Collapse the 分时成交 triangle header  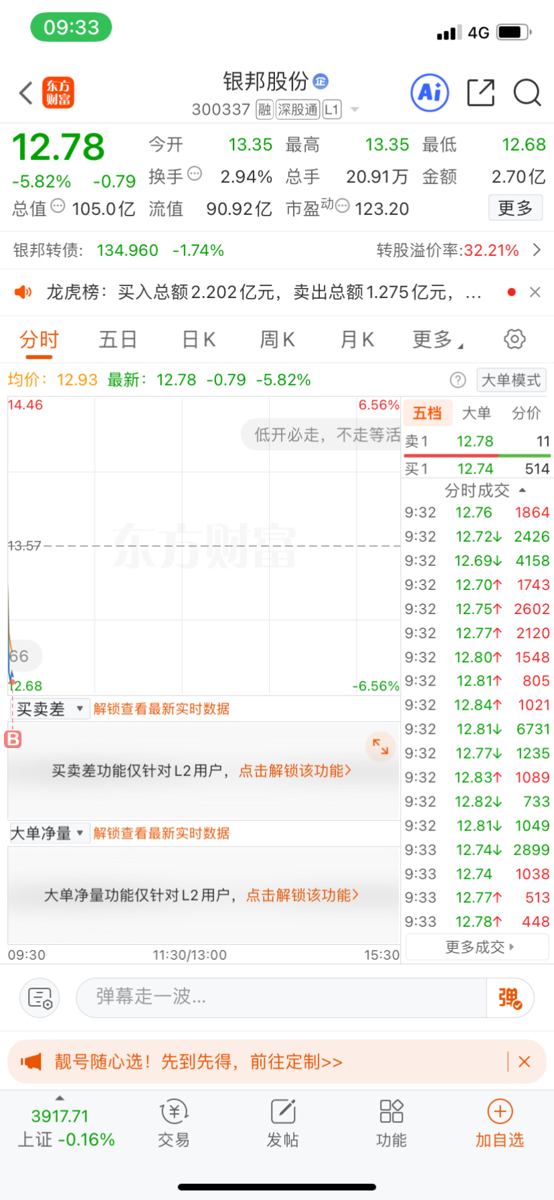click(523, 491)
